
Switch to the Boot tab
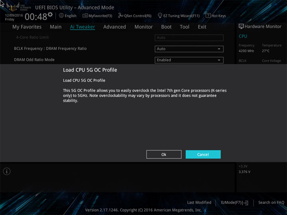point(166,27)
